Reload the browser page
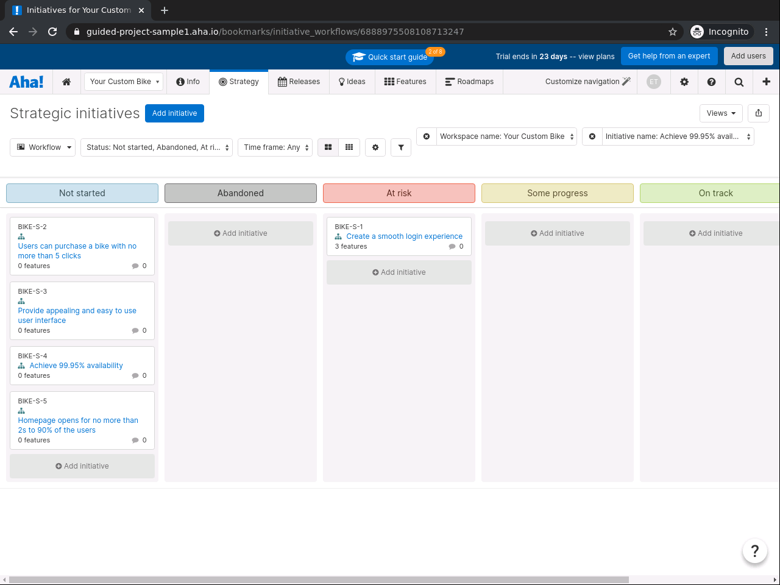780x585 pixels. pyautogui.click(x=52, y=32)
